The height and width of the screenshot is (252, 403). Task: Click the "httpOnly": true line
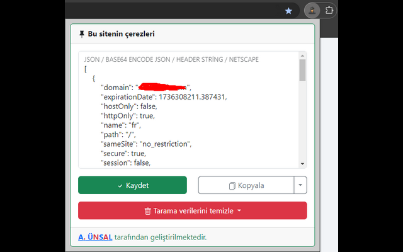click(x=128, y=116)
